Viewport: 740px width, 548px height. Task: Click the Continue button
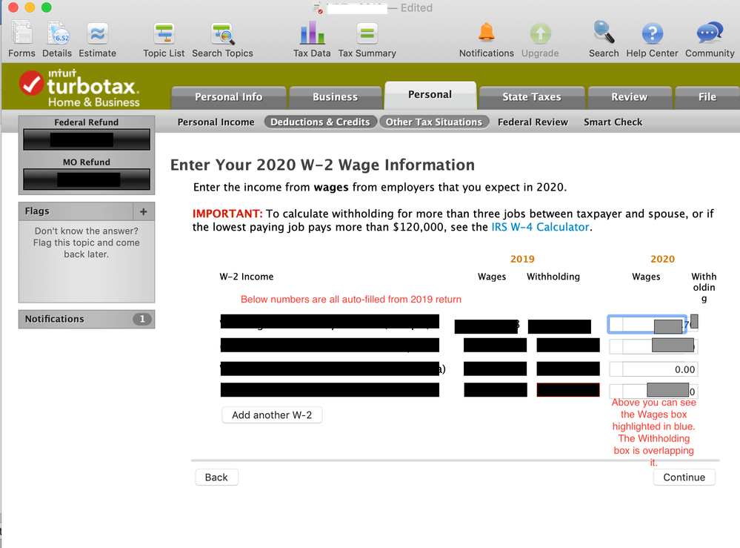coord(684,478)
